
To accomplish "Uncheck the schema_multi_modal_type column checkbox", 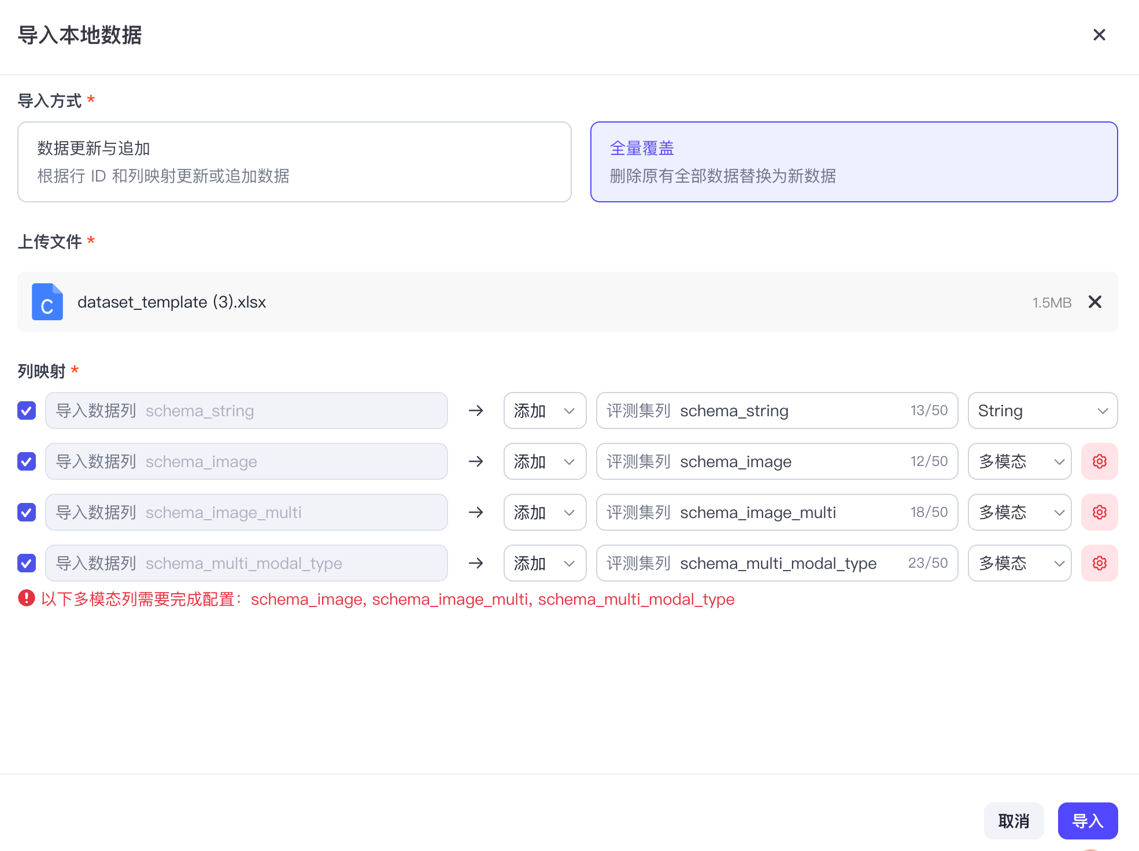I will (27, 563).
